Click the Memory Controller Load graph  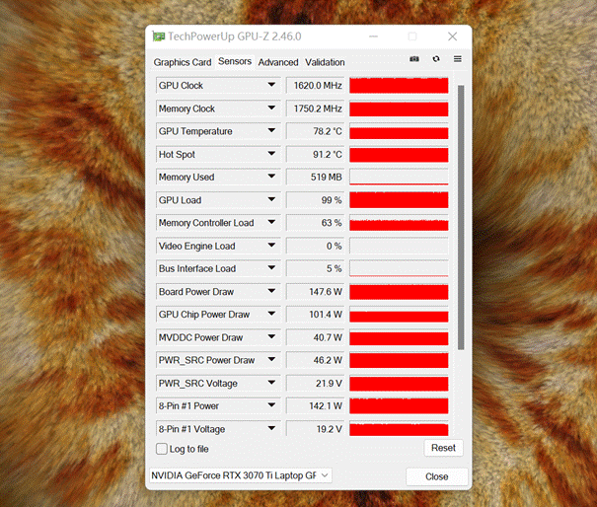coord(399,223)
